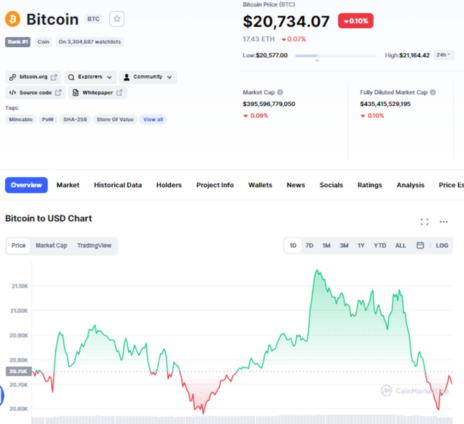Click Fully Diluted Market Cap info icon
Screen dimensions: 464x424
[x=433, y=92]
